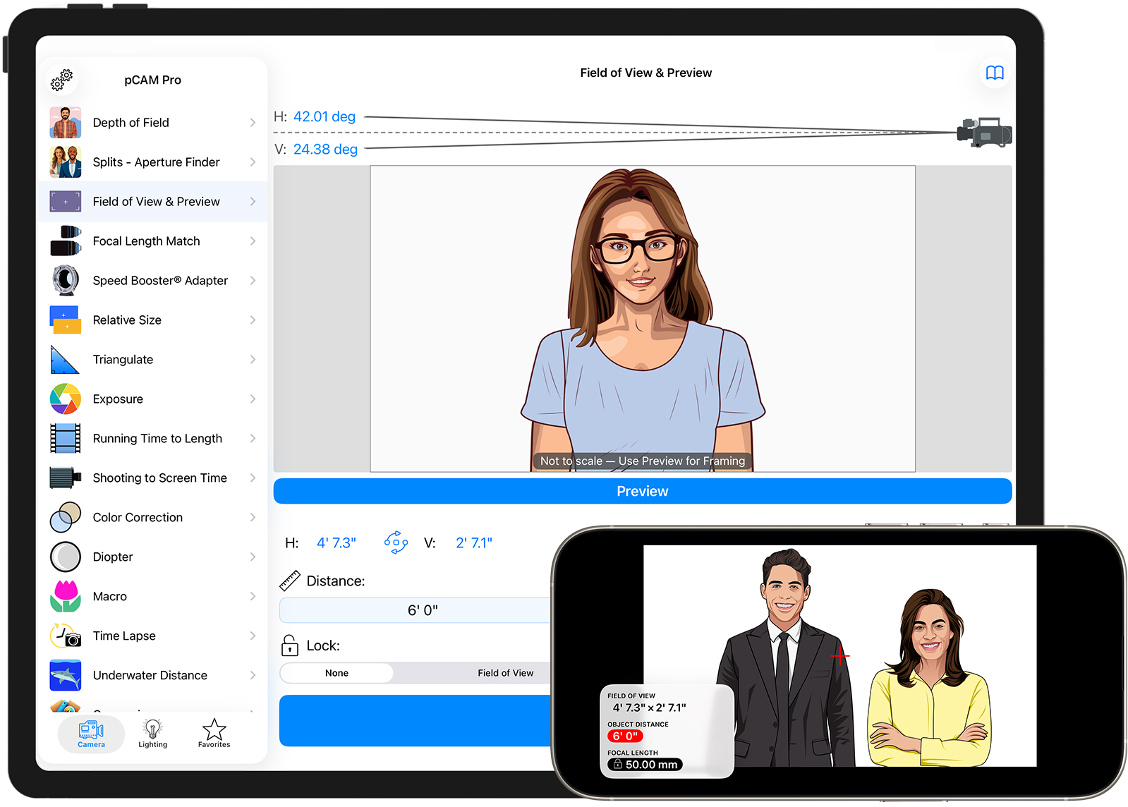1128x807 pixels.
Task: Click the horizontal size 4' 7.3" value
Action: click(336, 543)
